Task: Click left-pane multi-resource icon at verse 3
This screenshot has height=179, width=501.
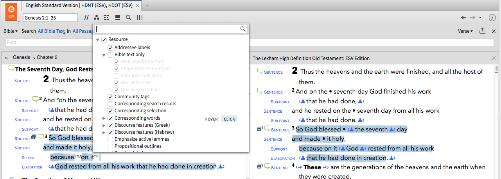Action: tap(34, 137)
